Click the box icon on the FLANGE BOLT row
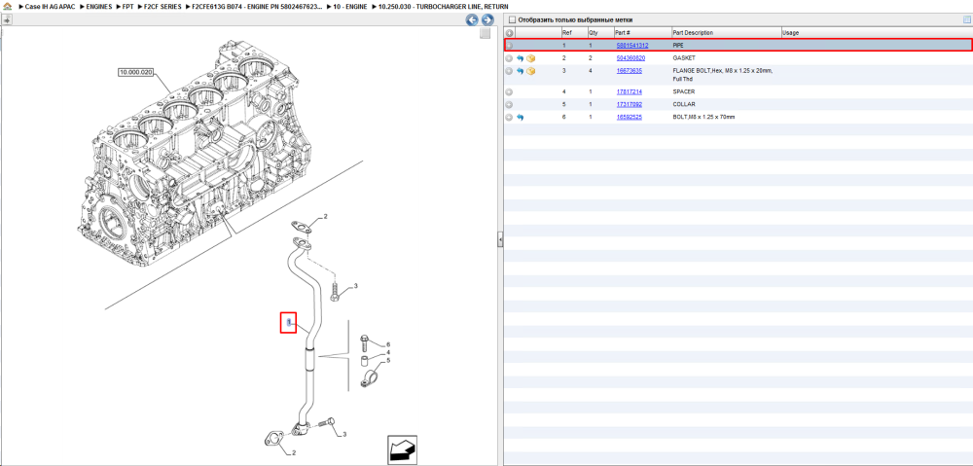 click(x=531, y=71)
